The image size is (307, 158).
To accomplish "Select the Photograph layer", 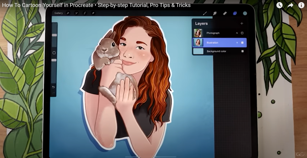I will (219, 33).
